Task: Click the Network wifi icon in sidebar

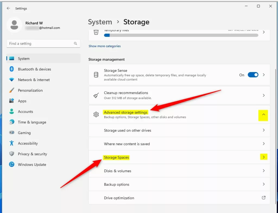Action: pos(12,80)
